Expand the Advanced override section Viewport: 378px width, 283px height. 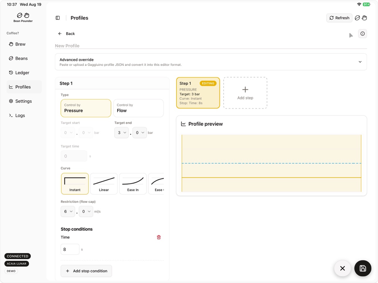[211, 62]
